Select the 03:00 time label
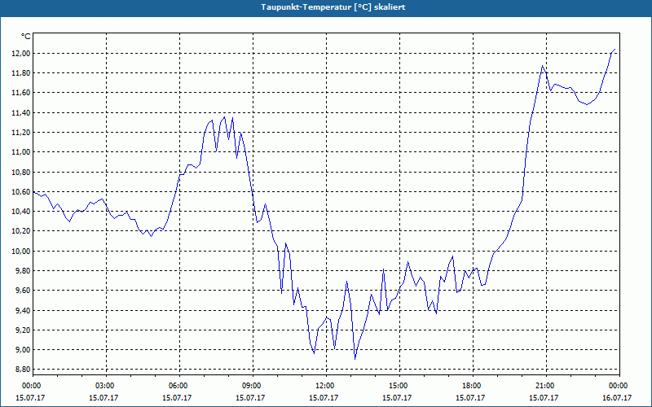Image resolution: width=652 pixels, height=407 pixels. [106, 386]
